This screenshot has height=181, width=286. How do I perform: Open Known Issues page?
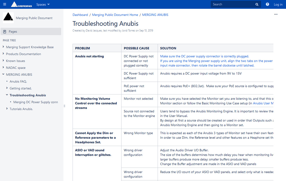(x=16, y=61)
